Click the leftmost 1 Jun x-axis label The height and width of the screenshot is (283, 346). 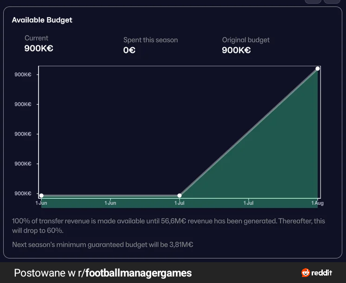point(41,203)
